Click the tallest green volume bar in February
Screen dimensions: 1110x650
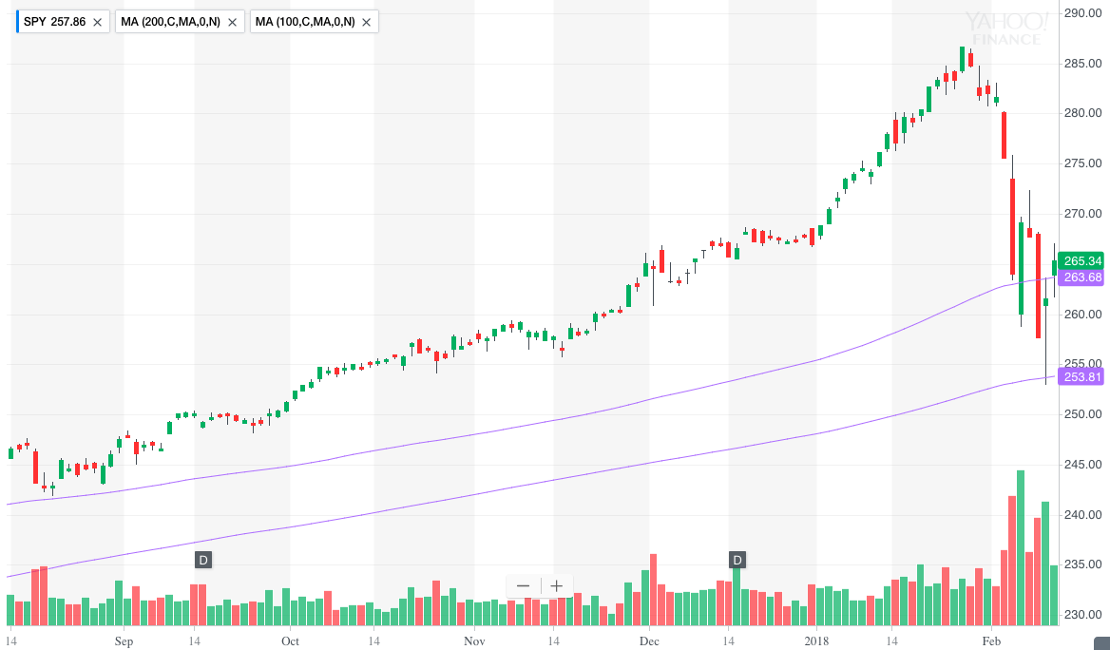pyautogui.click(x=1020, y=548)
